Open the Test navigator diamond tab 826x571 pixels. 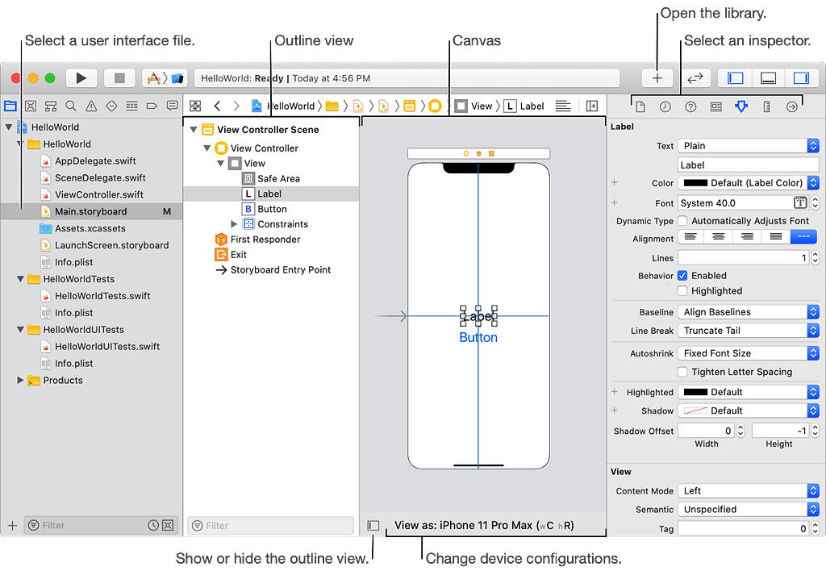pos(111,106)
